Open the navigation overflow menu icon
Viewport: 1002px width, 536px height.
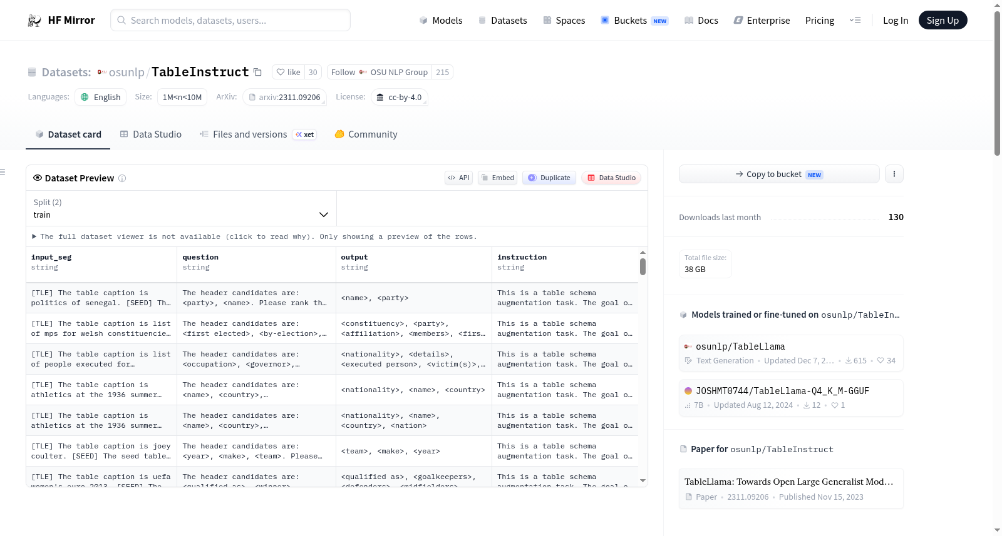coord(855,21)
